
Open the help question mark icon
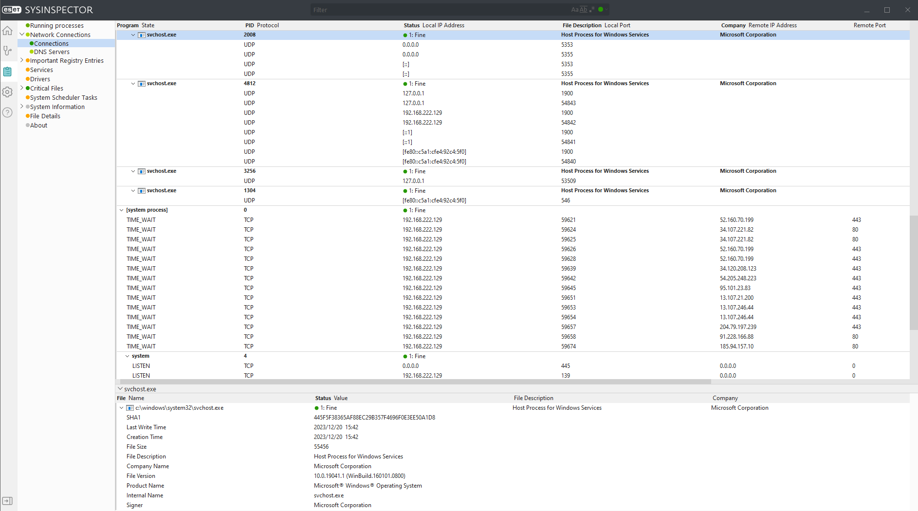coord(7,112)
